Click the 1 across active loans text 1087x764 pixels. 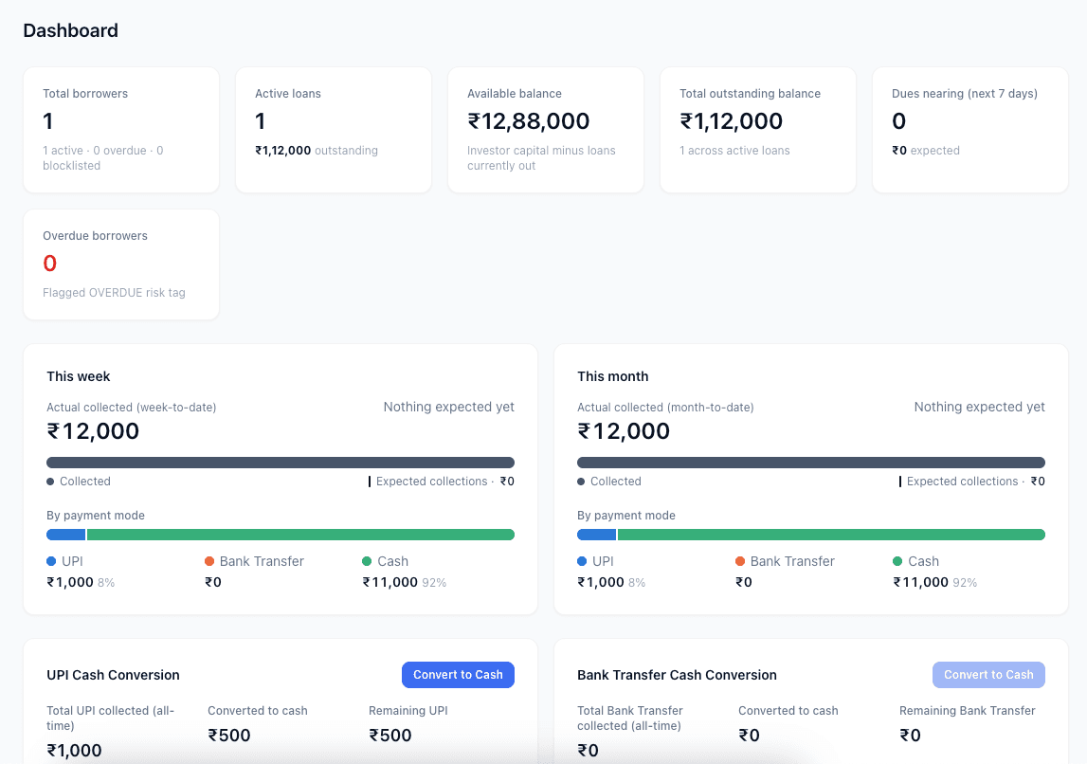click(x=734, y=151)
